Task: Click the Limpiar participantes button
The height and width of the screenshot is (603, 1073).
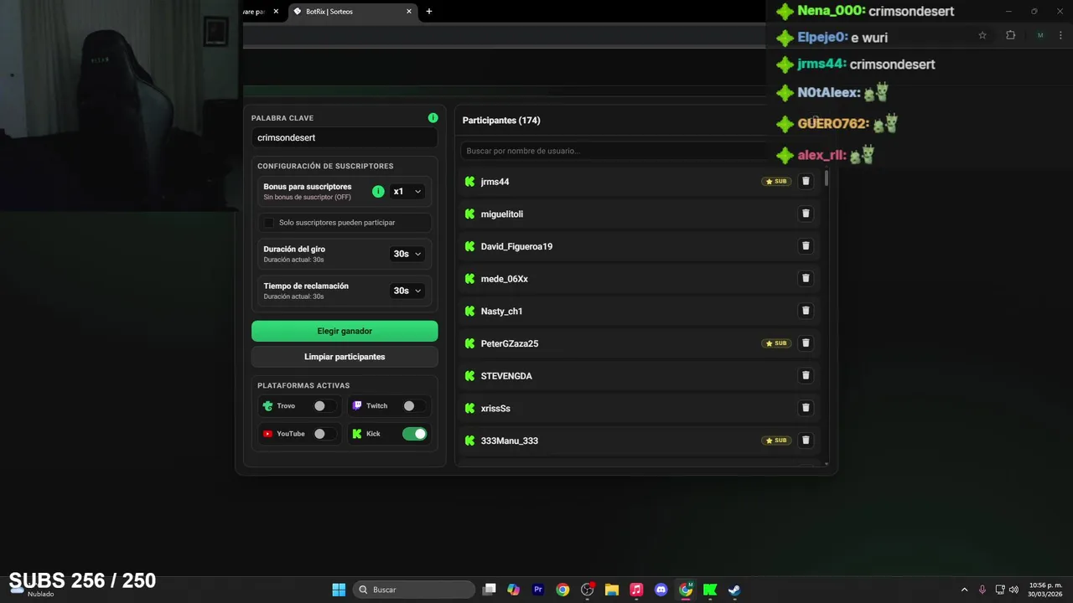Action: pos(345,357)
